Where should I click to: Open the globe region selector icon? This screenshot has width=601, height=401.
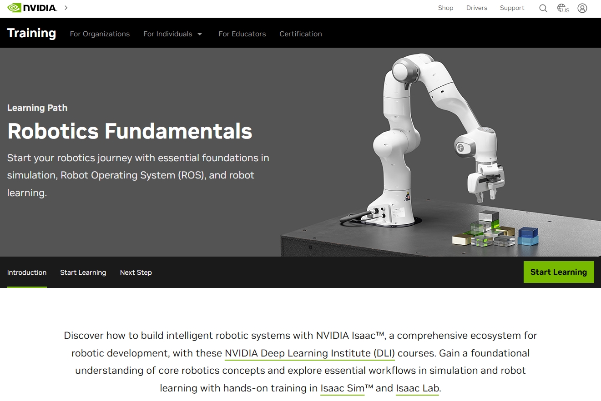pos(563,8)
